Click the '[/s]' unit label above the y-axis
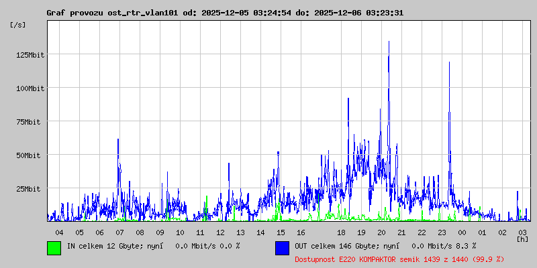The image size is (537, 268). point(18,25)
